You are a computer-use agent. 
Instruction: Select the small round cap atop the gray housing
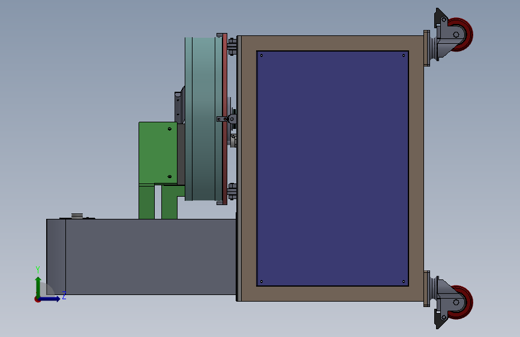[x=77, y=216]
